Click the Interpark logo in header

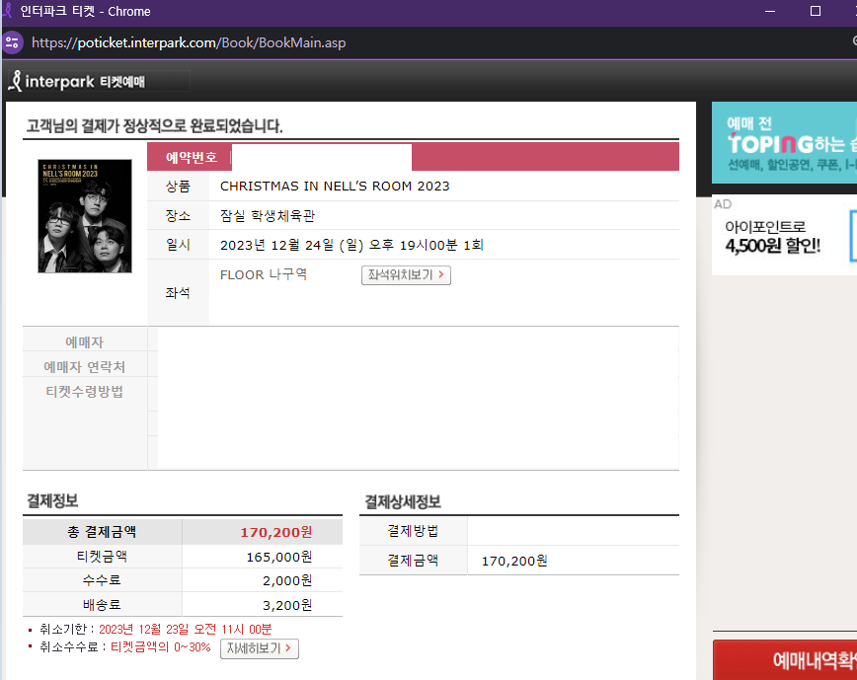tap(77, 81)
